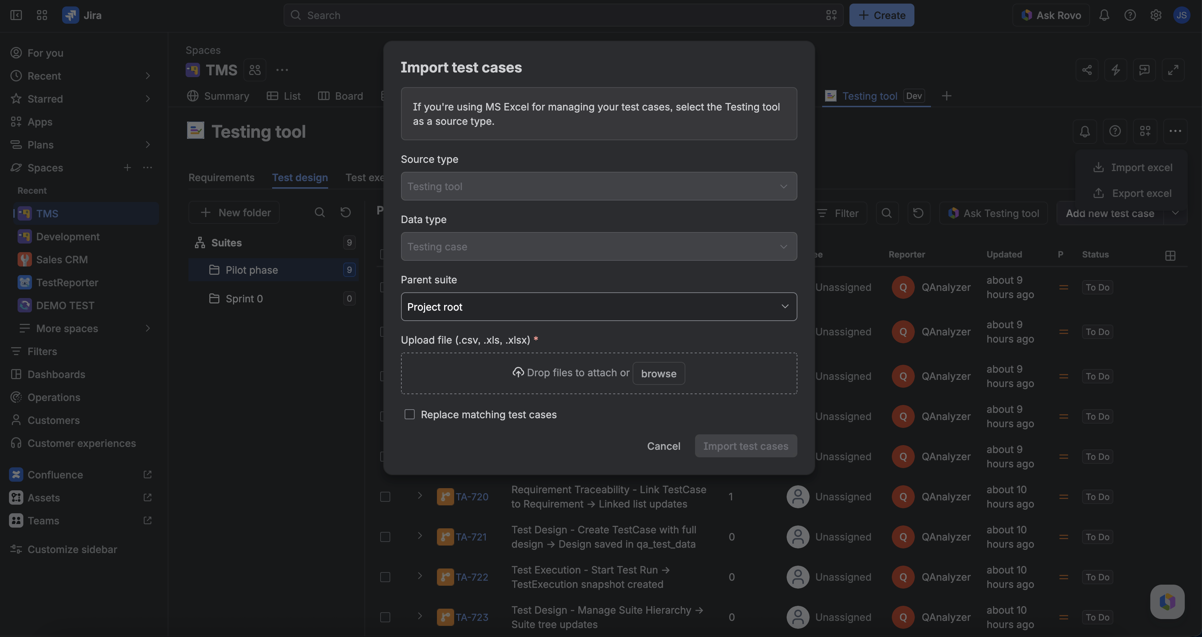Open Add new test case dropdown arrow

[1175, 213]
